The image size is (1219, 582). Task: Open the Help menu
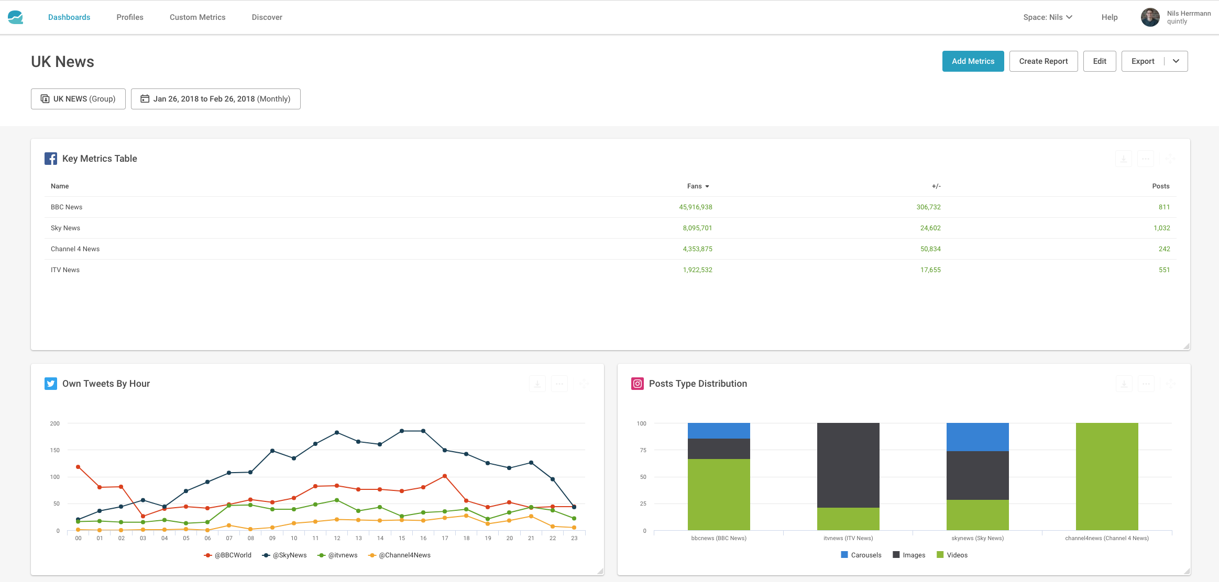(x=1110, y=17)
